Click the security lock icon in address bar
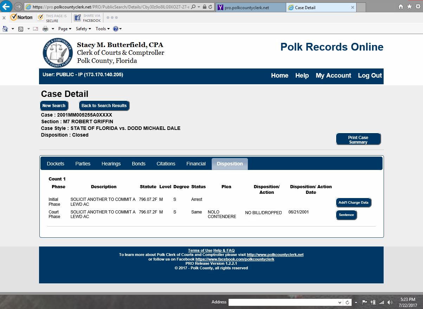Image resolution: width=423 pixels, height=309 pixels. (204, 7)
